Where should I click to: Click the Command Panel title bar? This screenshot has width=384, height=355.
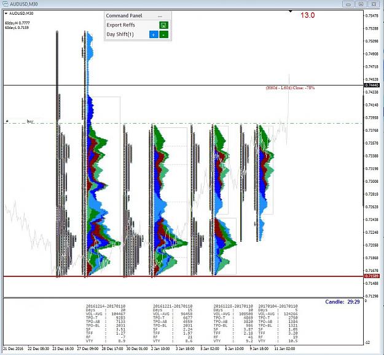pos(138,16)
